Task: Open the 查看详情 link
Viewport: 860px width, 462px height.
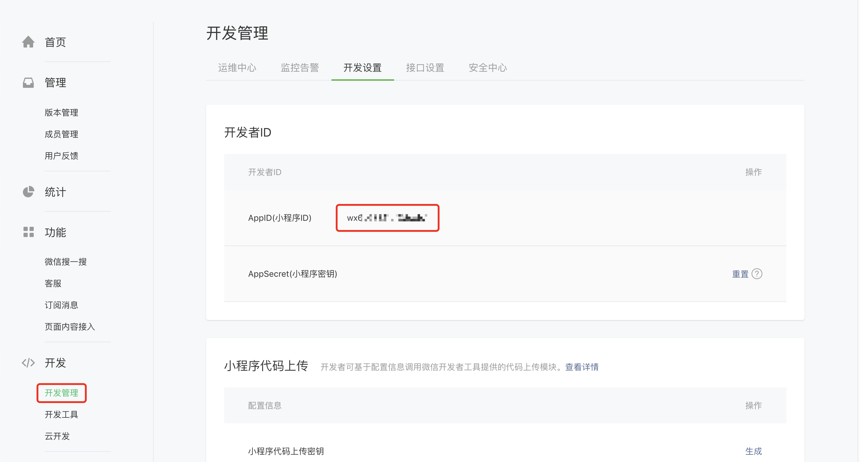Action: [582, 367]
